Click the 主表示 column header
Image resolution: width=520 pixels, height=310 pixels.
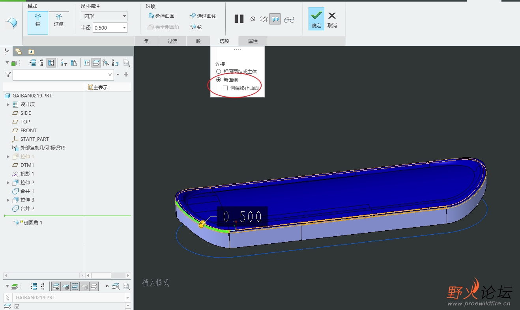point(98,87)
